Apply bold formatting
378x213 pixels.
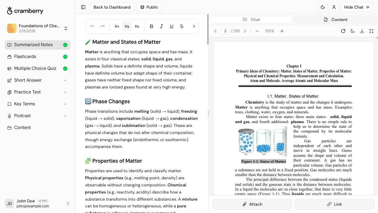[151, 26]
